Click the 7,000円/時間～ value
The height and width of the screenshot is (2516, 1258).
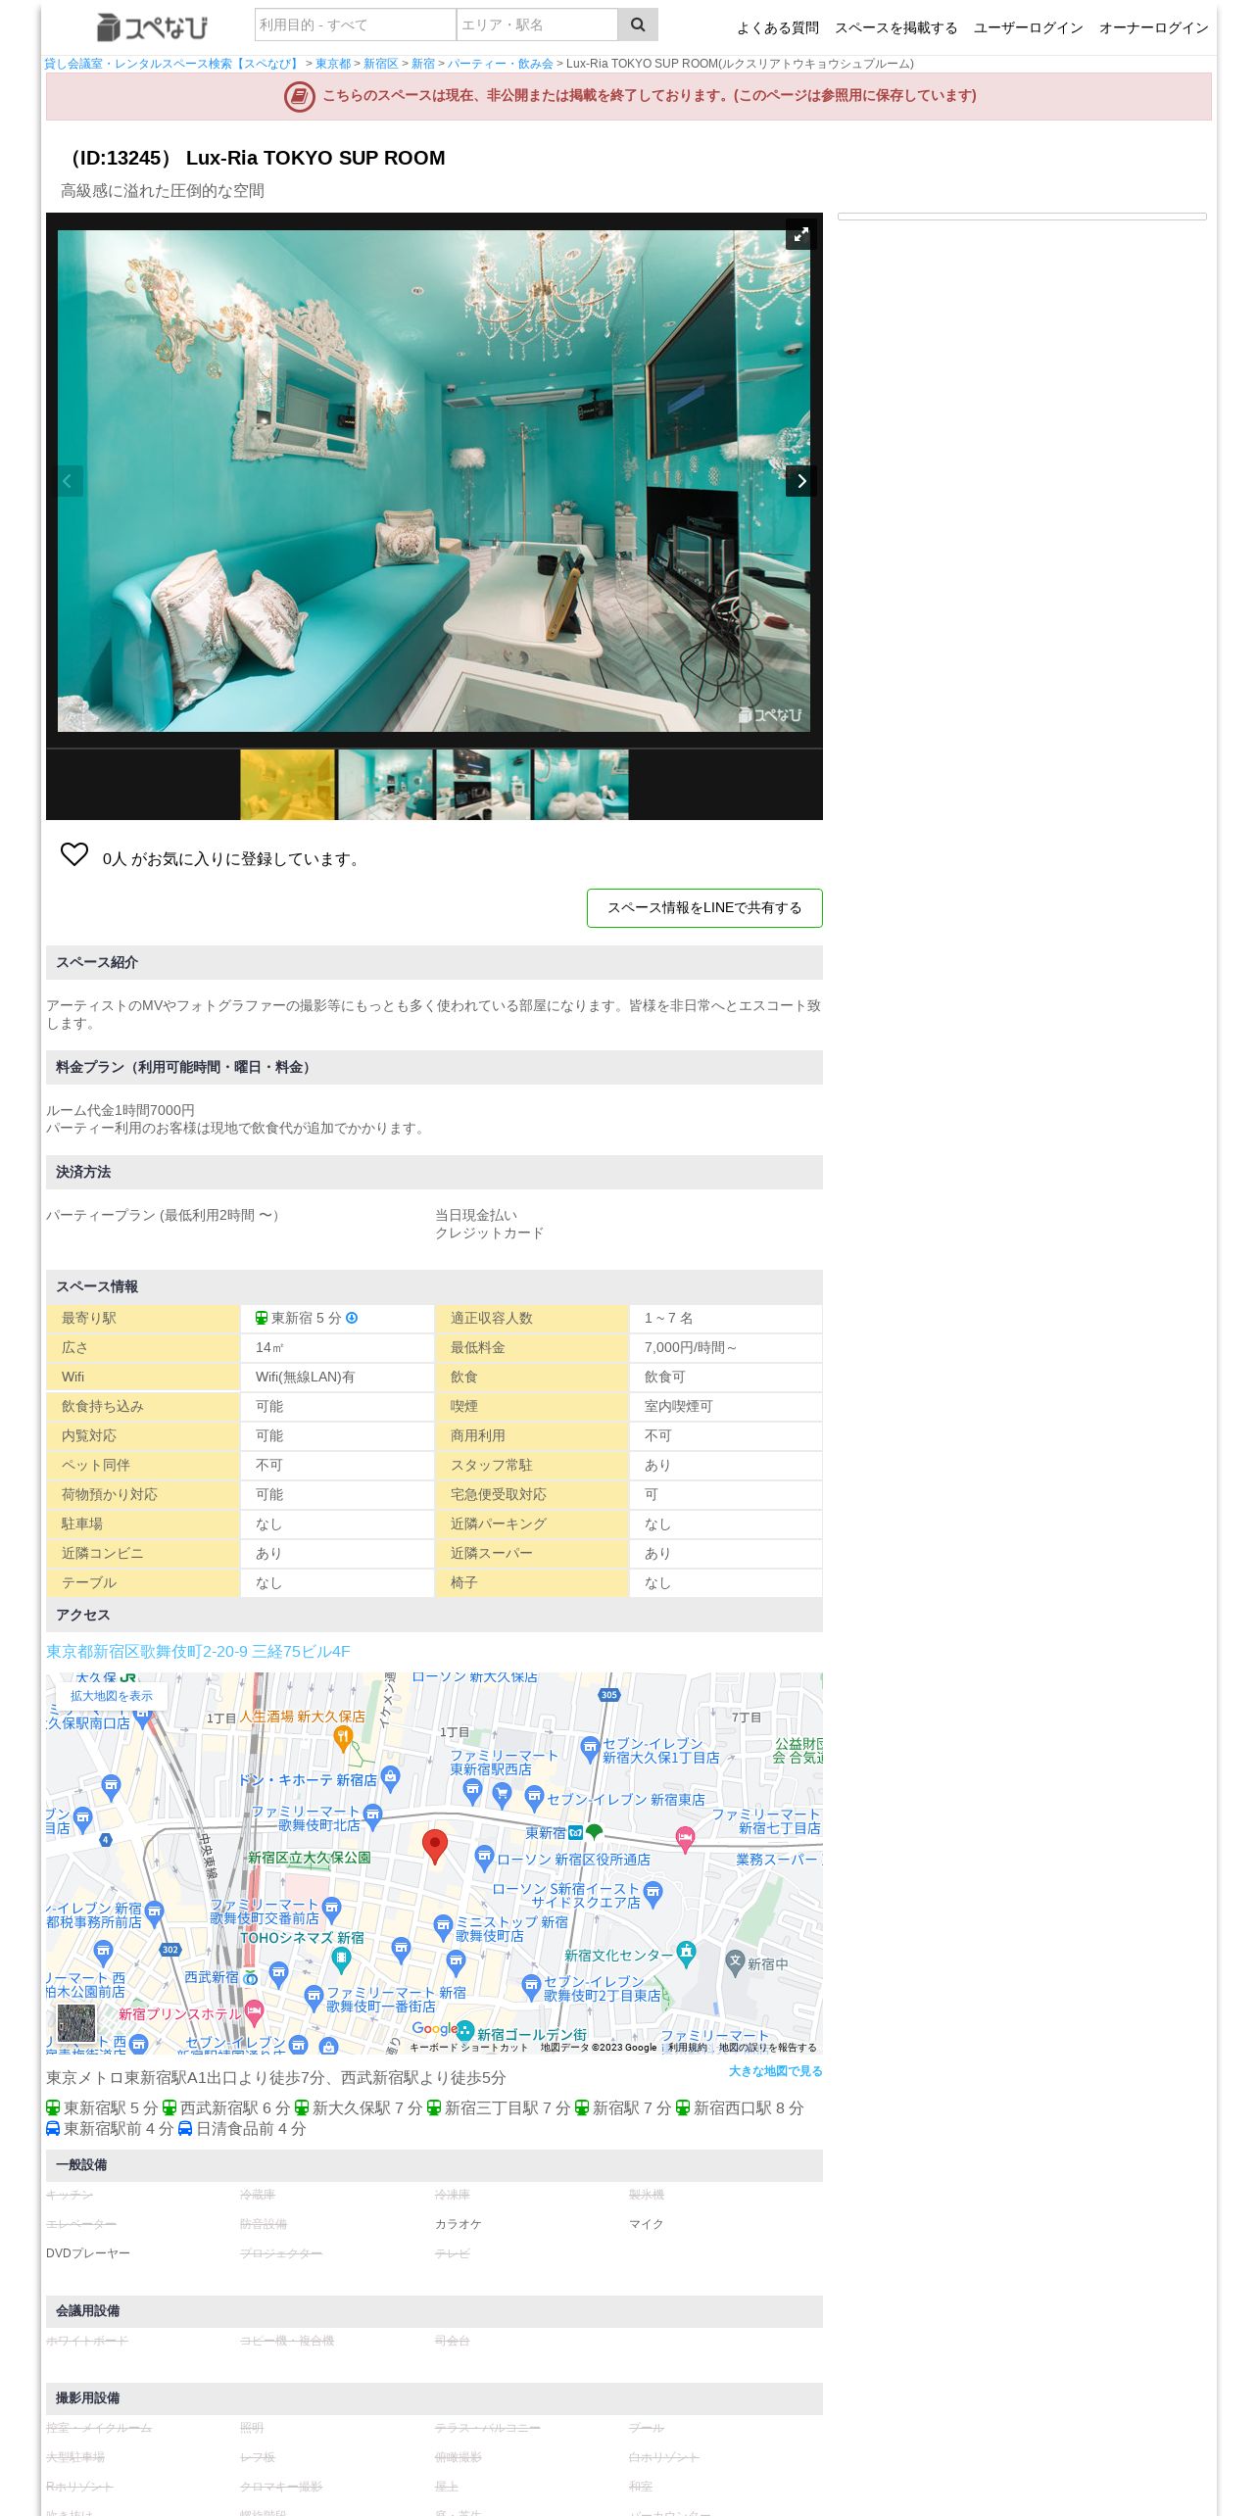(x=691, y=1348)
